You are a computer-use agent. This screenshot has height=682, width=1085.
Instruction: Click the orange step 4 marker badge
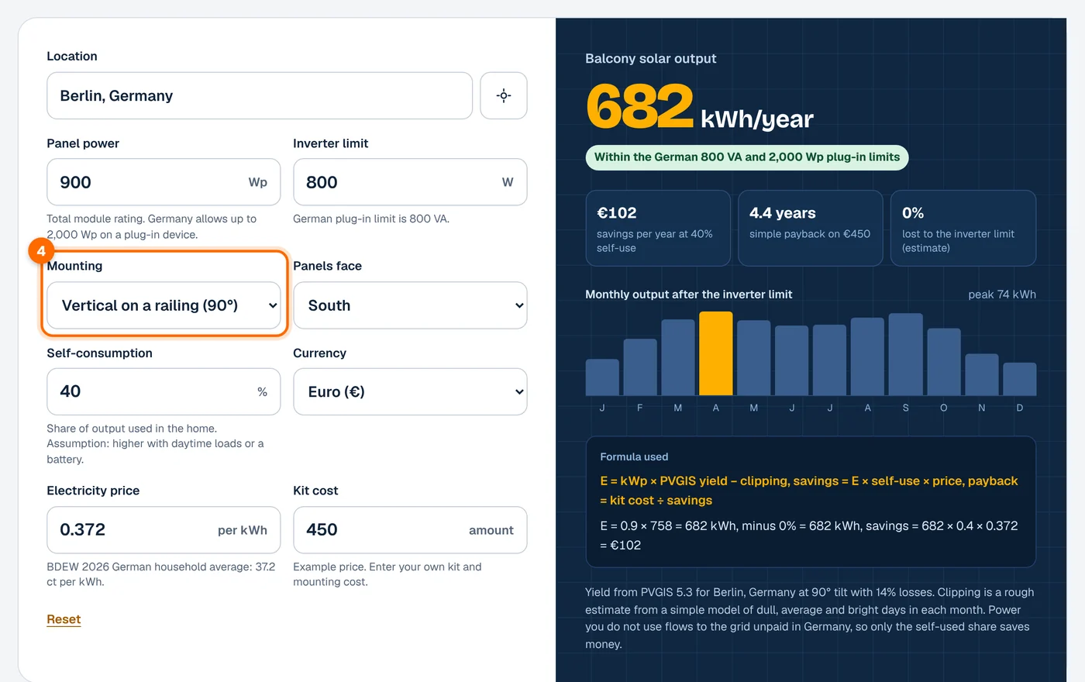coord(41,251)
